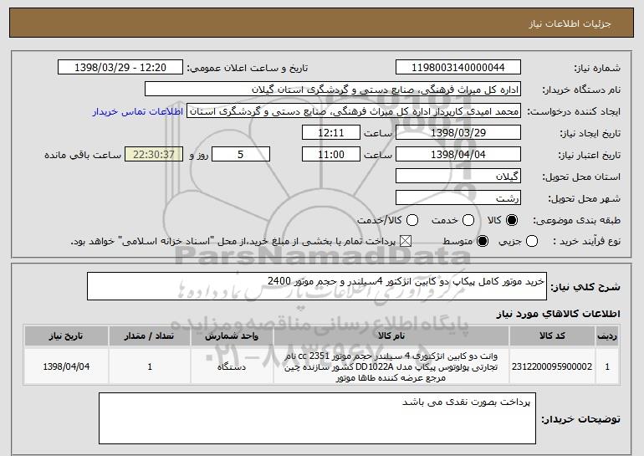The width and height of the screenshot is (644, 456).
Task: Select the کالا radio button
Action: [512, 220]
